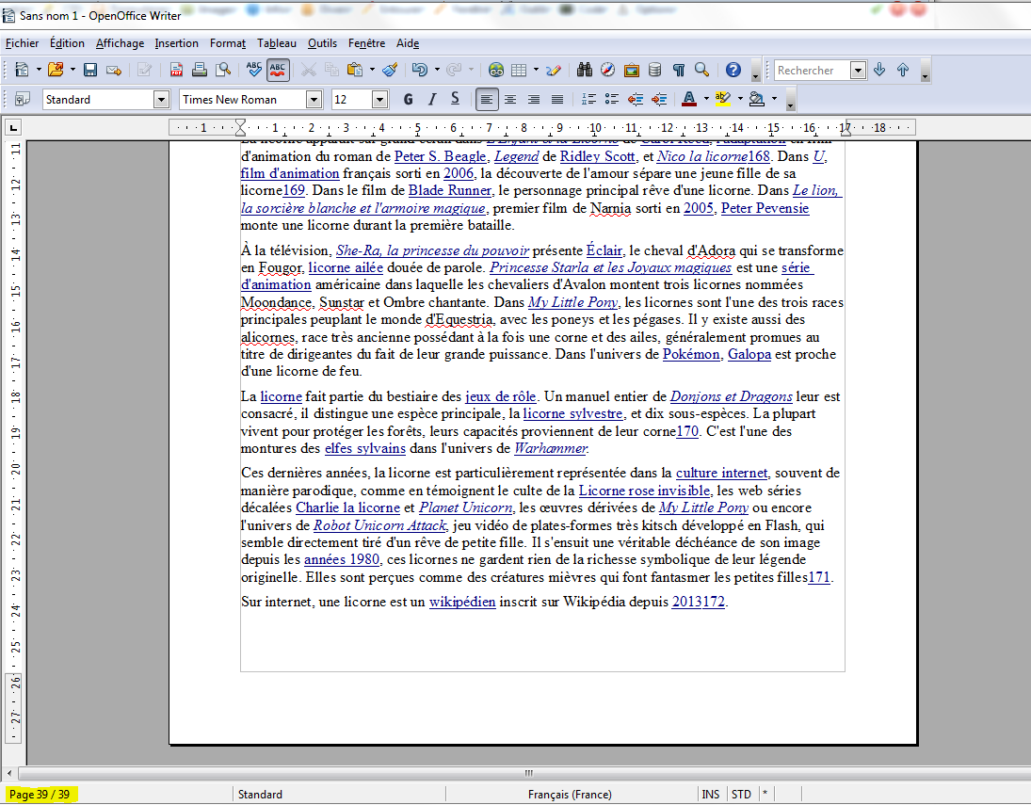Image resolution: width=1031 pixels, height=805 pixels.
Task: Follow the Blade Runner hyperlink
Action: 449,191
